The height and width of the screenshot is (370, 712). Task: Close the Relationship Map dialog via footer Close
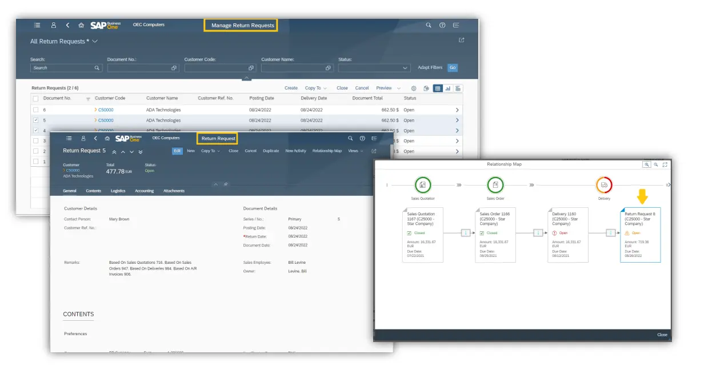662,335
